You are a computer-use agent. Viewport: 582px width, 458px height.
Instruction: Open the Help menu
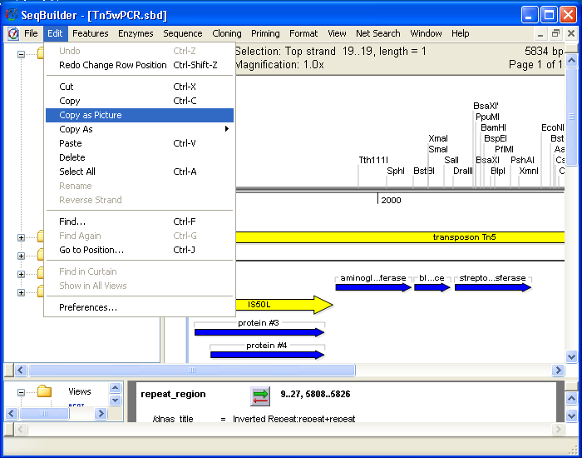pyautogui.click(x=461, y=33)
